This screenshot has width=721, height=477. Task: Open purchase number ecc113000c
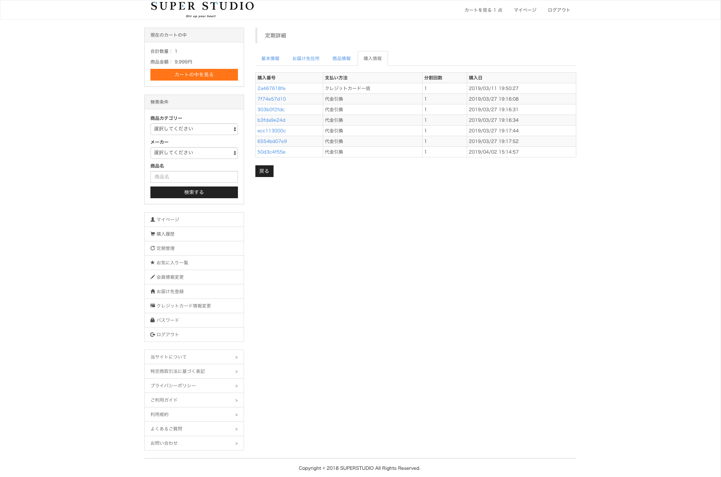click(272, 131)
